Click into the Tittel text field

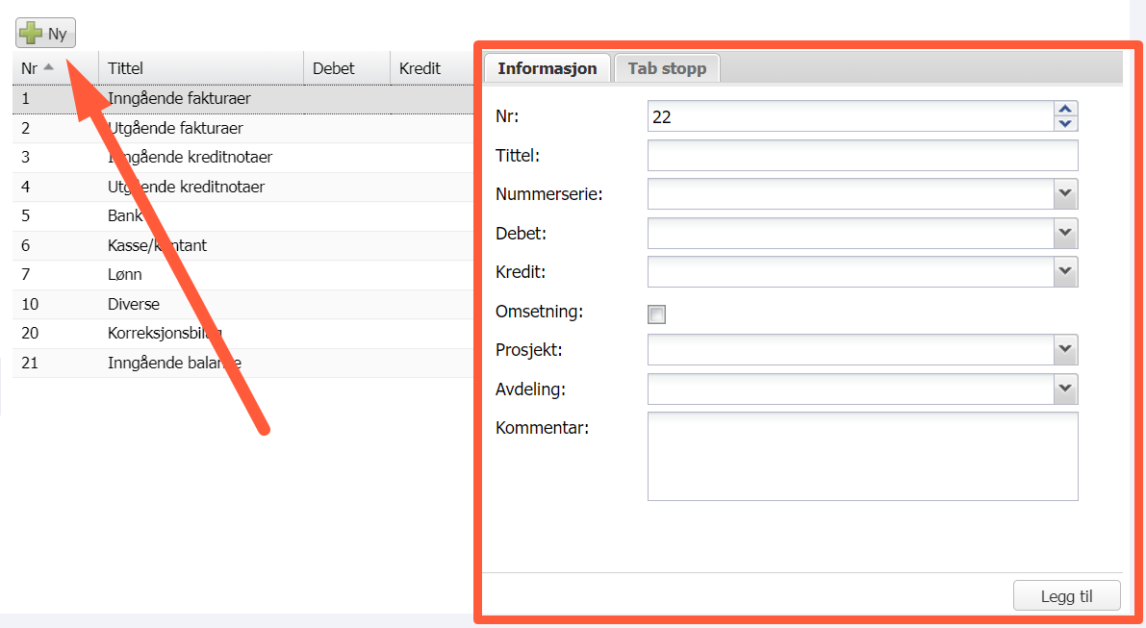point(862,156)
